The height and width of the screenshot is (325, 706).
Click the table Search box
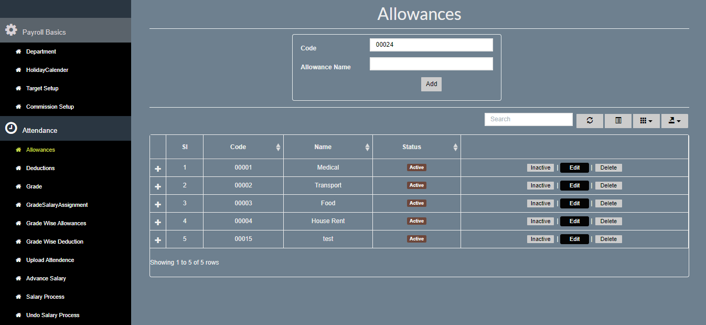click(x=529, y=120)
